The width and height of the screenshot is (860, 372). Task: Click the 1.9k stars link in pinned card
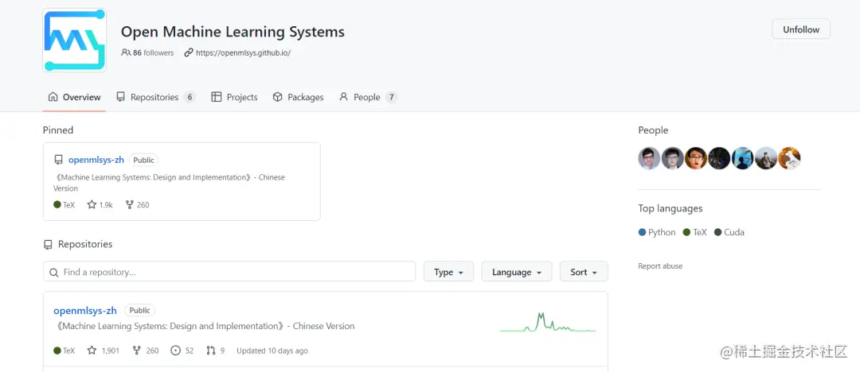pyautogui.click(x=100, y=205)
